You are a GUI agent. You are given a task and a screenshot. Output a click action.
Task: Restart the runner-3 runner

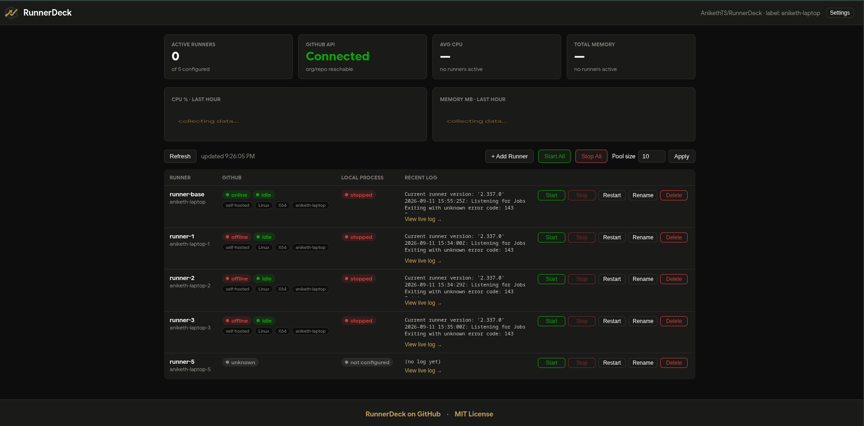(612, 321)
